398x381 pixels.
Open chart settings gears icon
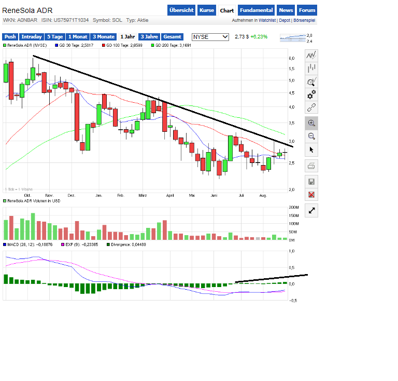pyautogui.click(x=311, y=94)
